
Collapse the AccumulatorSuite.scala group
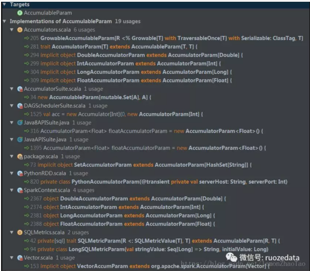(12, 89)
